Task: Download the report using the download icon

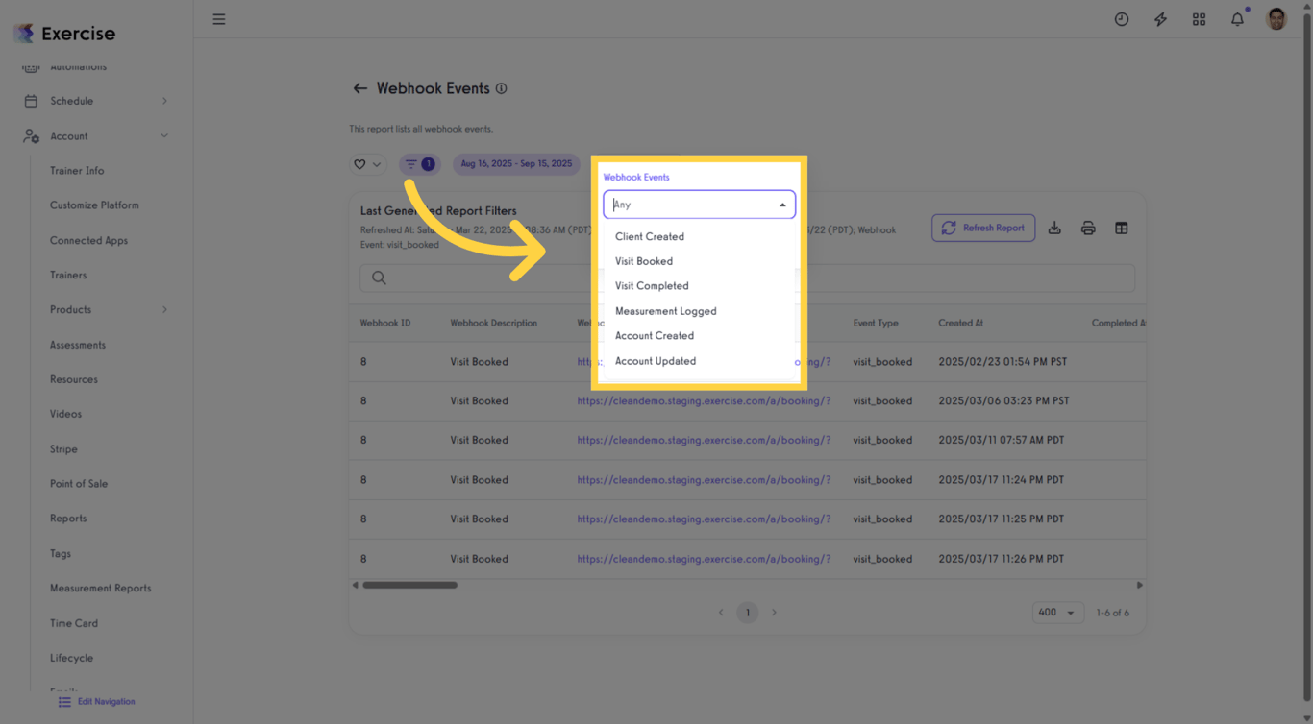Action: (1054, 228)
